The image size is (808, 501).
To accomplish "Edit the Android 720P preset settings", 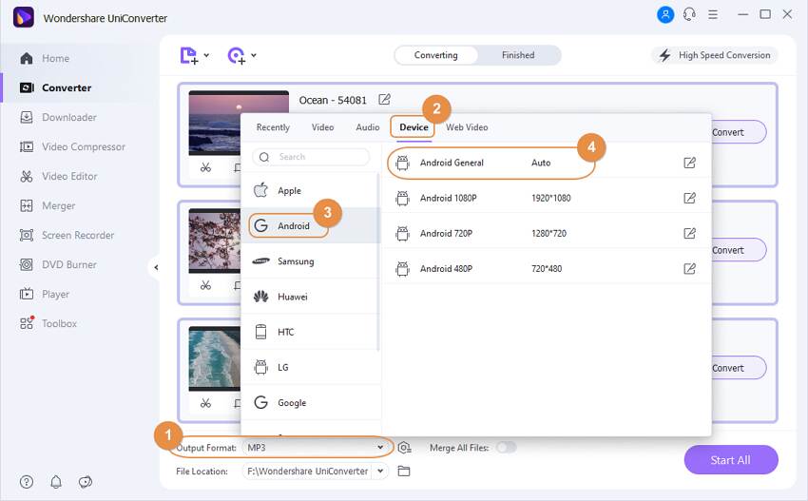I will point(689,234).
